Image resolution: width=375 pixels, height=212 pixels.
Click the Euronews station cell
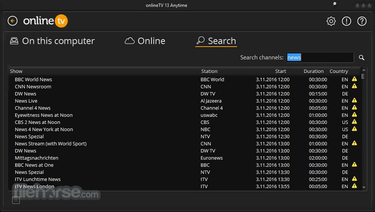click(212, 158)
